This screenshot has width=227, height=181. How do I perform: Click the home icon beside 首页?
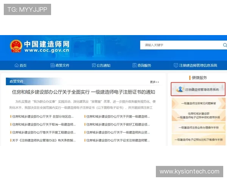click(x=17, y=65)
